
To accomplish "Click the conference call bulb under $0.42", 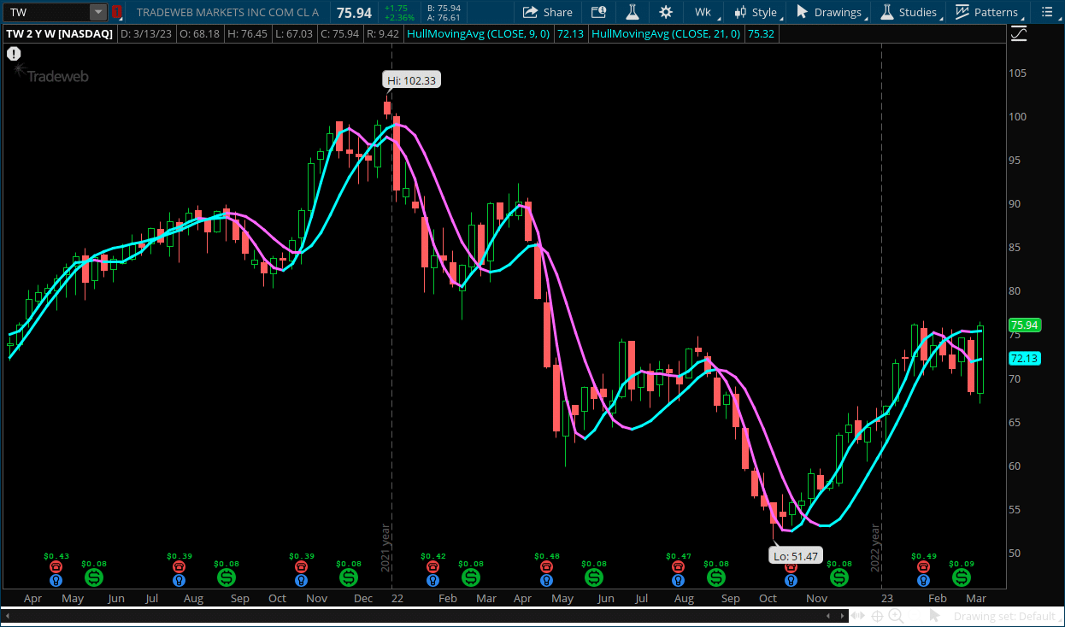I will point(432,579).
